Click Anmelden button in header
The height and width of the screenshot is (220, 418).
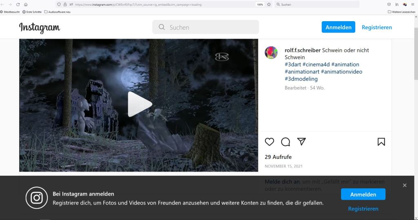pyautogui.click(x=338, y=27)
